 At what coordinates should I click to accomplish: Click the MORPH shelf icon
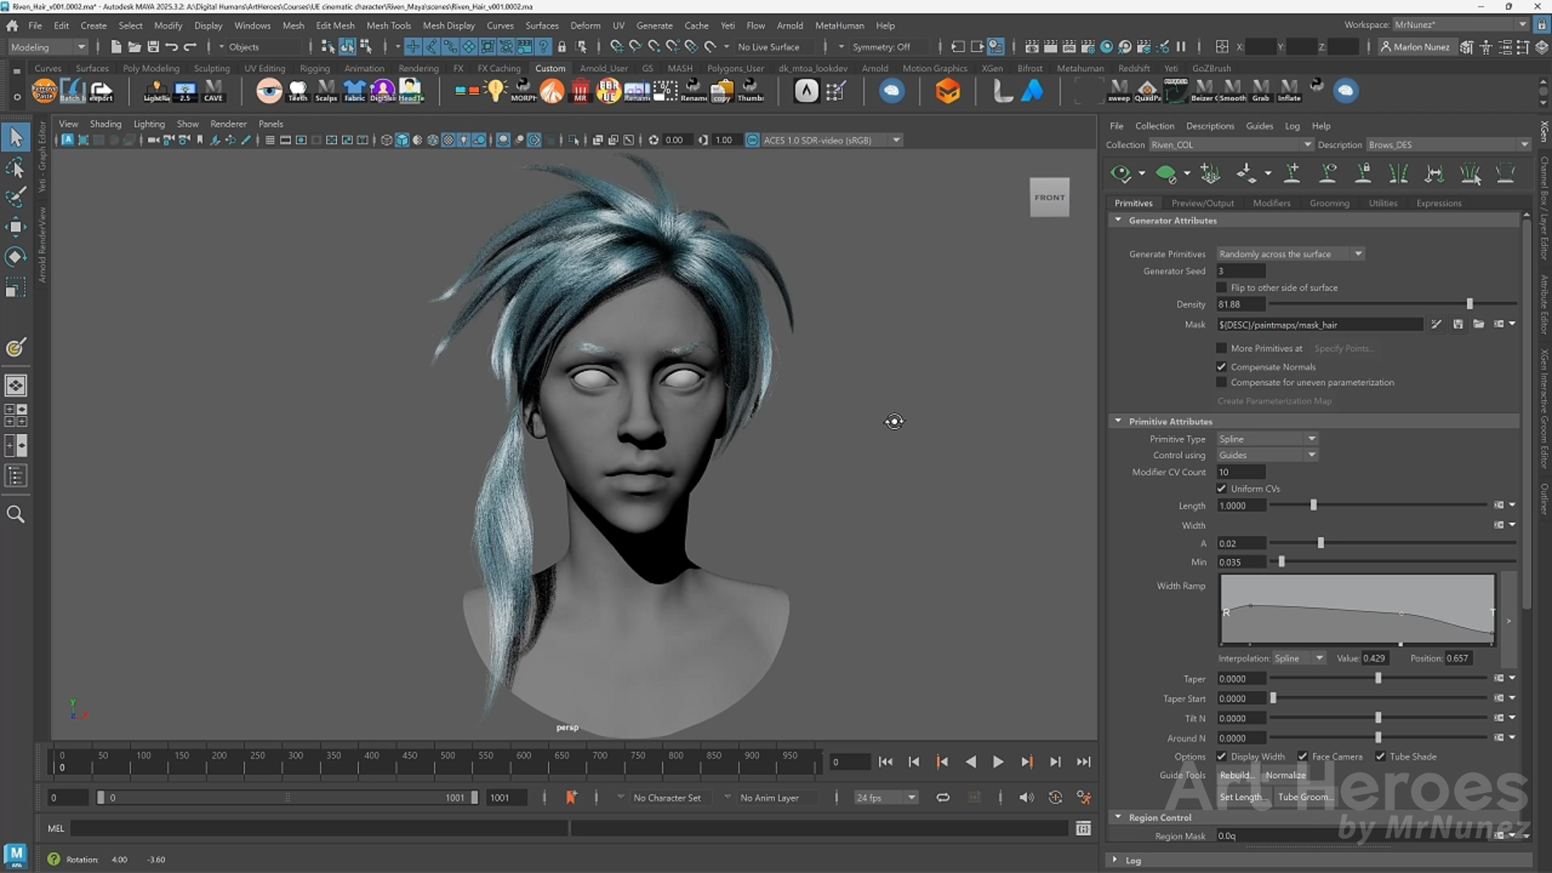[x=524, y=91]
